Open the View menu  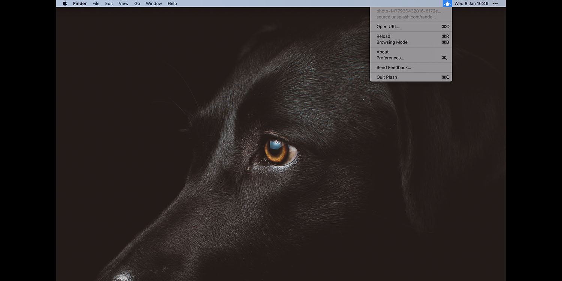pos(124,3)
